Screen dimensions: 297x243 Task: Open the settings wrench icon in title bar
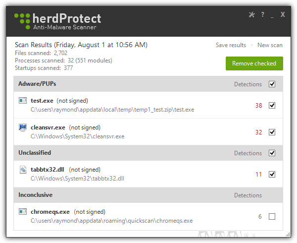click(x=251, y=14)
